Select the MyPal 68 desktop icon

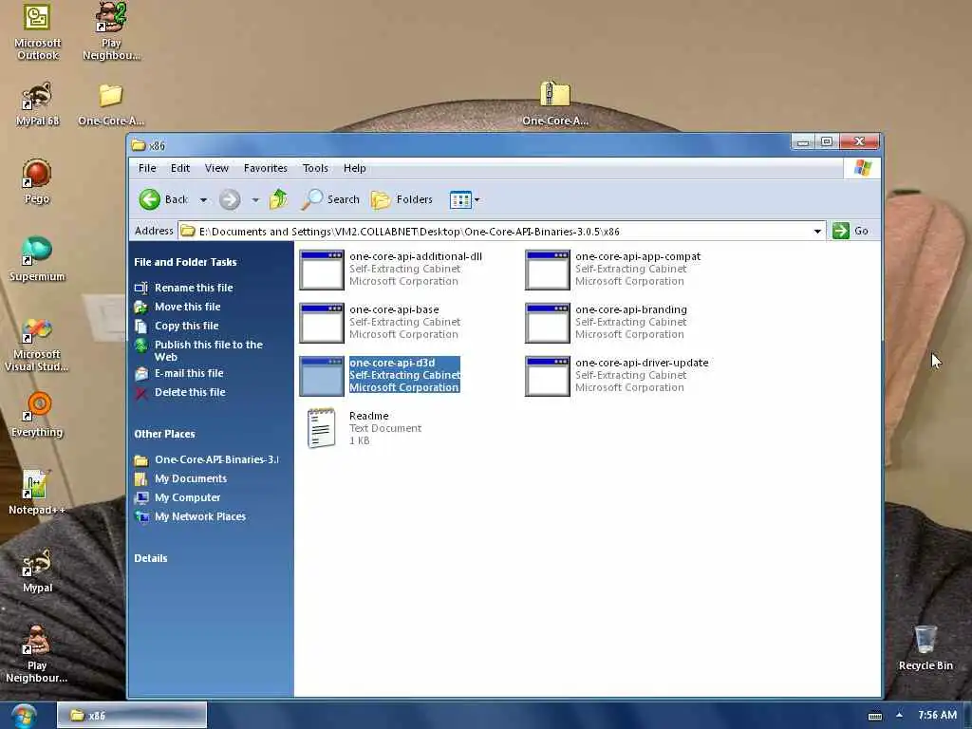point(37,103)
